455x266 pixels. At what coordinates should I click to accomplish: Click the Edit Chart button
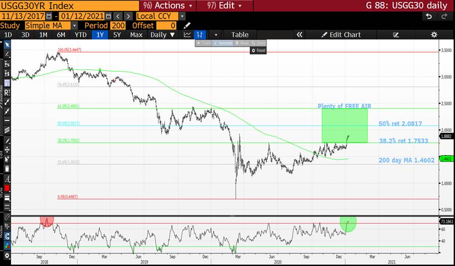[x=341, y=34]
